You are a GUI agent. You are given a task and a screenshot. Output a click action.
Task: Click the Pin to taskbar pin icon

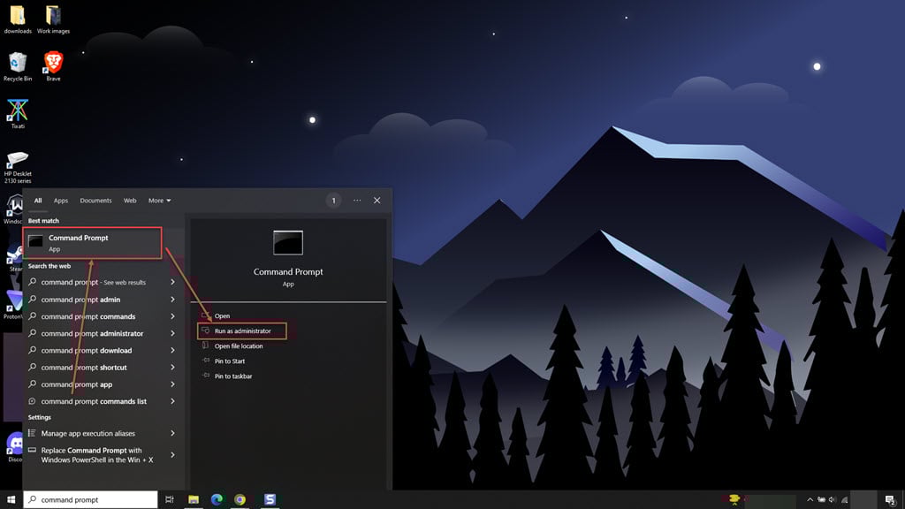(206, 376)
